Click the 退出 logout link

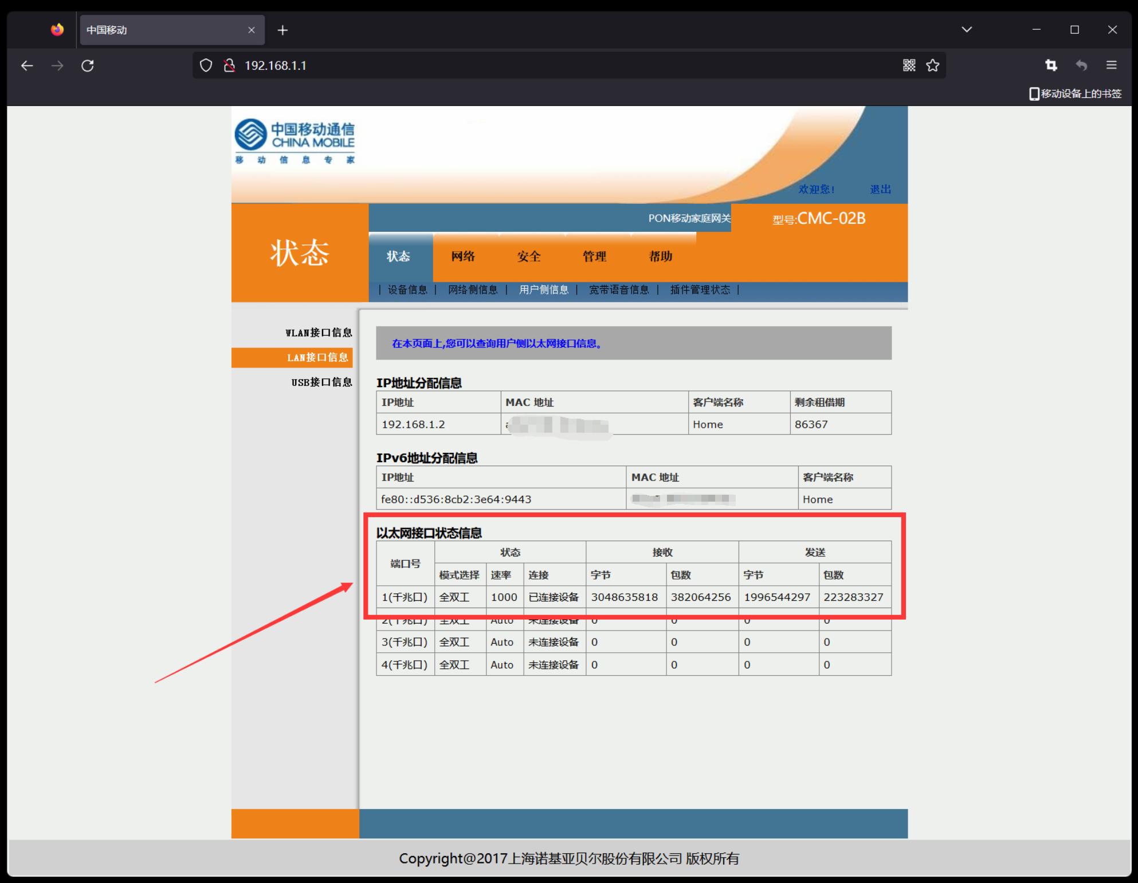pyautogui.click(x=880, y=190)
